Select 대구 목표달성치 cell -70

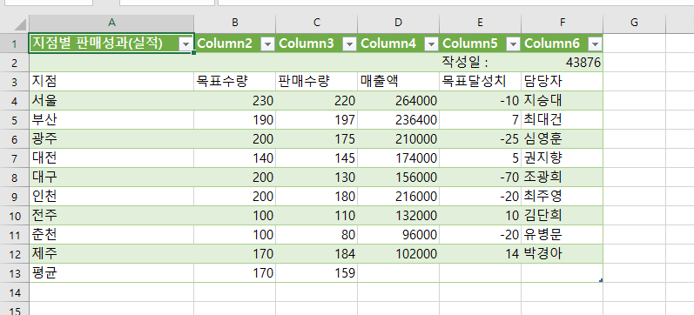point(480,178)
